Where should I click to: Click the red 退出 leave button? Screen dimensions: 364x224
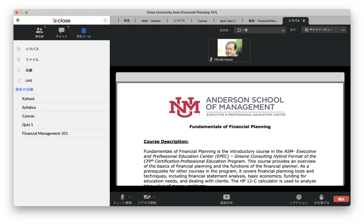341,199
